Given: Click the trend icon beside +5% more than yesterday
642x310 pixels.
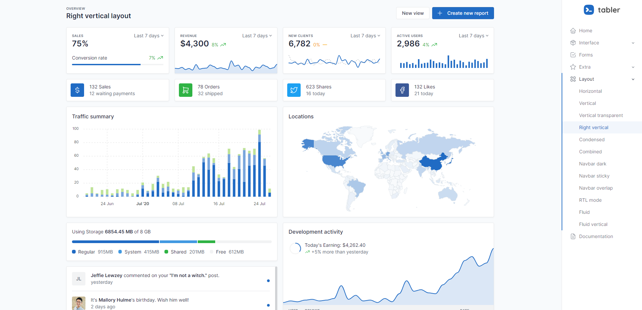Looking at the screenshot, I should [307, 252].
